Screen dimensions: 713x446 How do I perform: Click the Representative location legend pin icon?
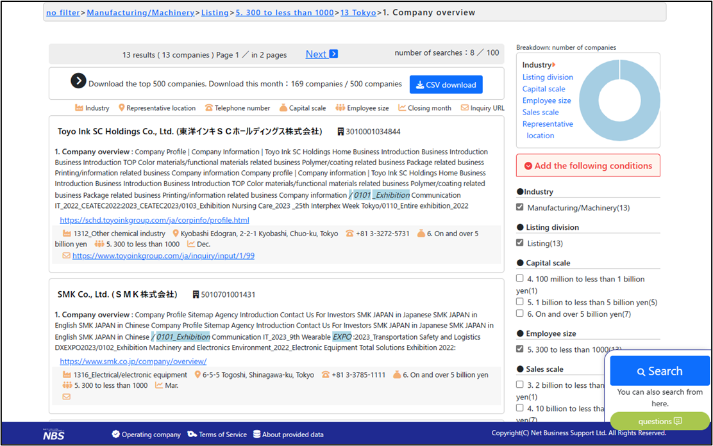tap(121, 108)
